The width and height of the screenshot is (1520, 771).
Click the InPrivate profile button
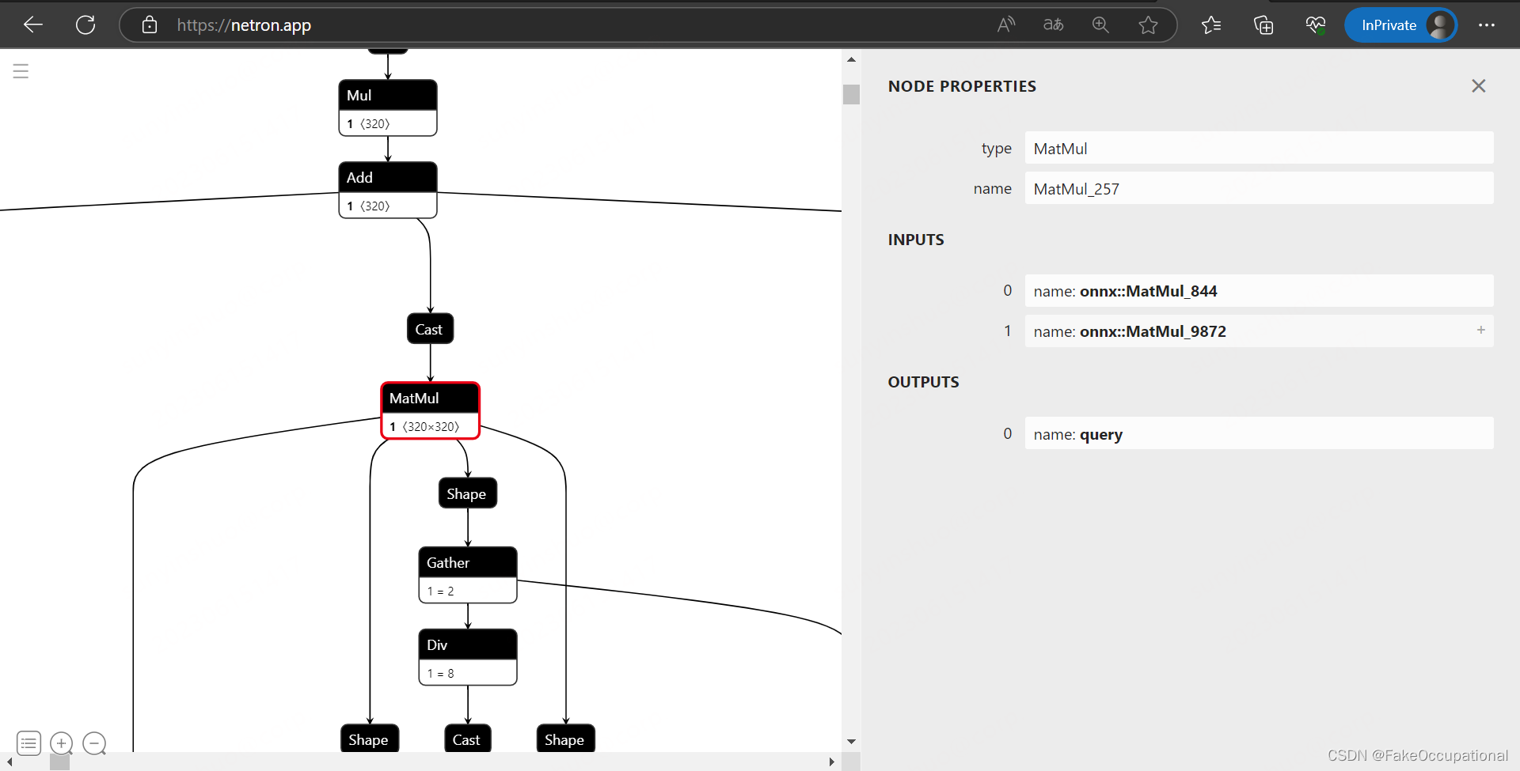[x=1401, y=25]
